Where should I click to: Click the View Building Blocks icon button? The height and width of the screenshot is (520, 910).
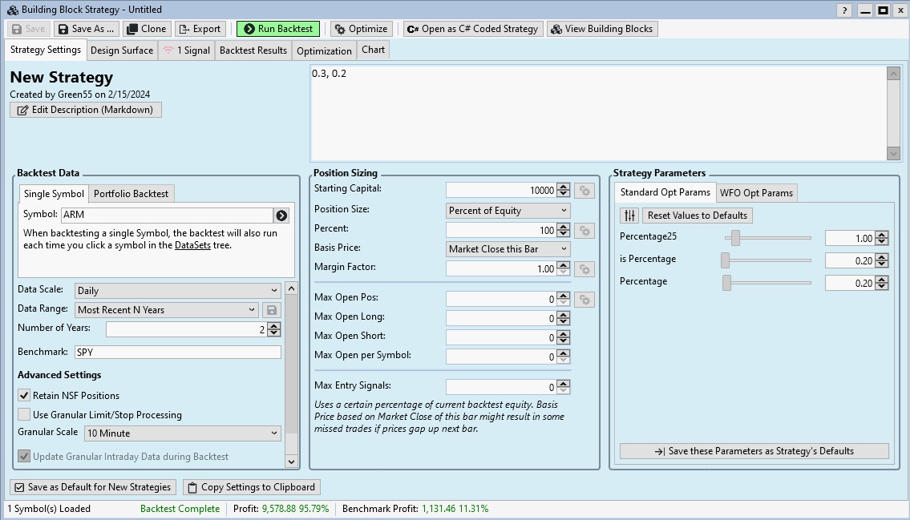click(x=602, y=29)
